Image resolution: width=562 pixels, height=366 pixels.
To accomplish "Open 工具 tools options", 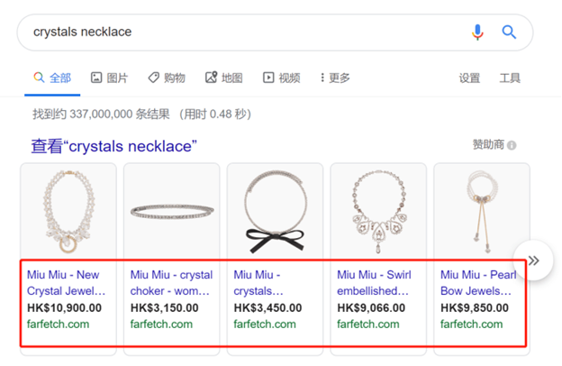I will pos(510,78).
